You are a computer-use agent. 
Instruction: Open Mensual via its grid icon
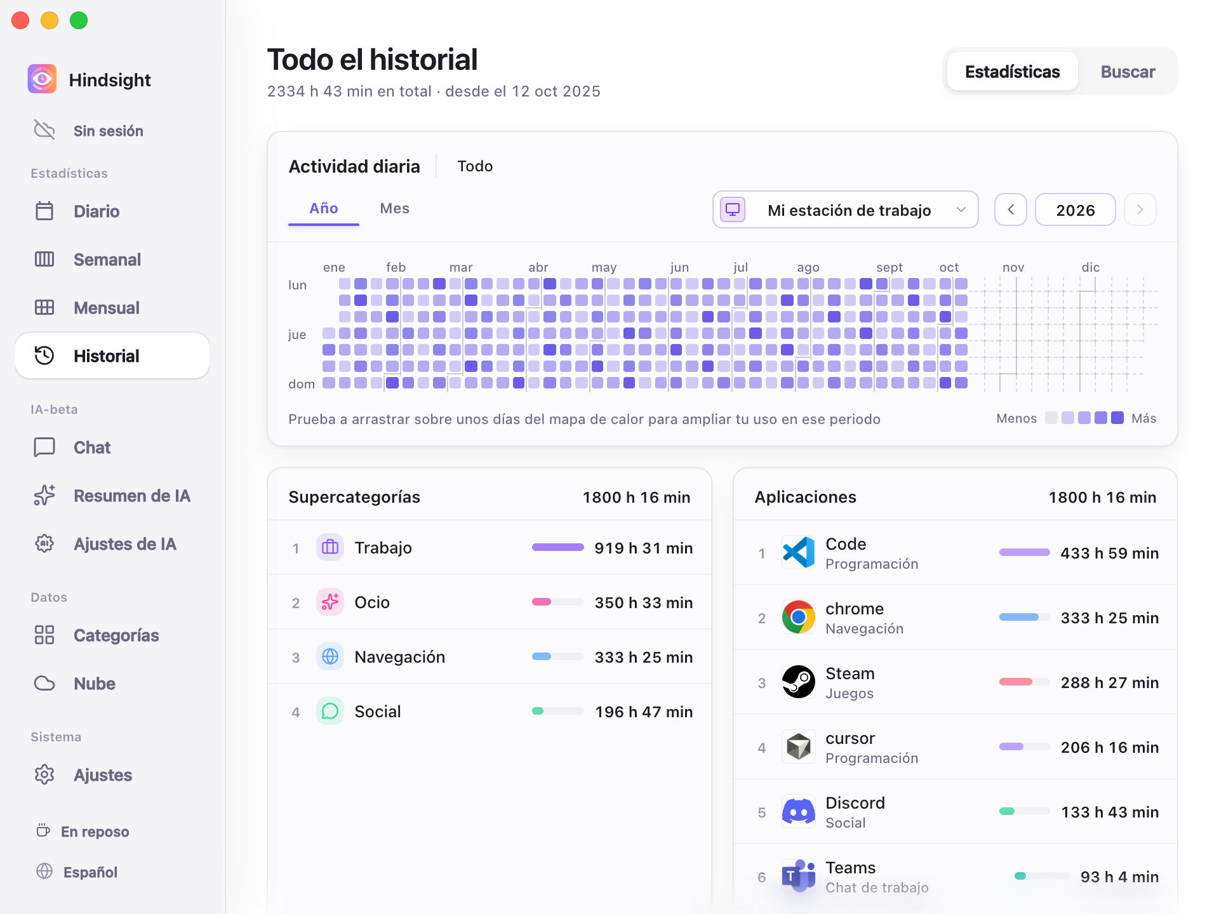coord(44,307)
